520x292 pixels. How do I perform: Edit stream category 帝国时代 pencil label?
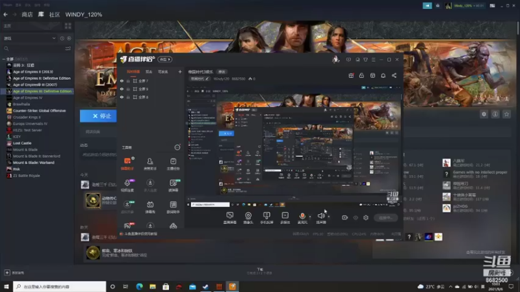click(x=200, y=79)
